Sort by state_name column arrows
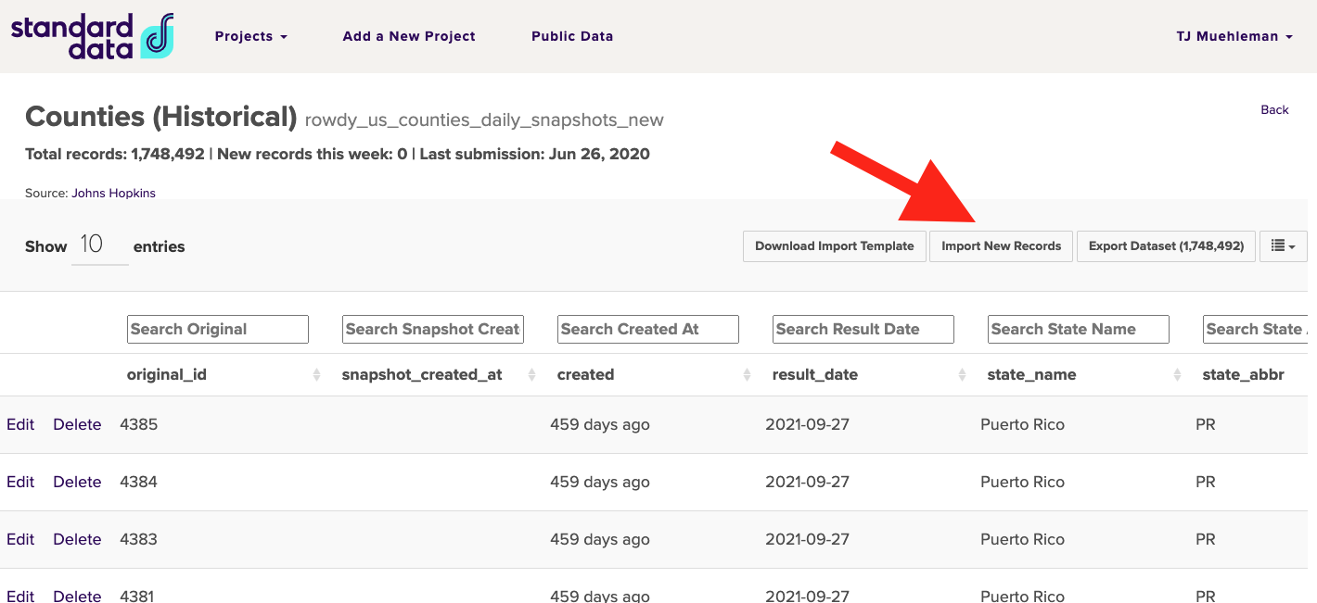Screen dimensions: 1317x603 click(x=1177, y=375)
